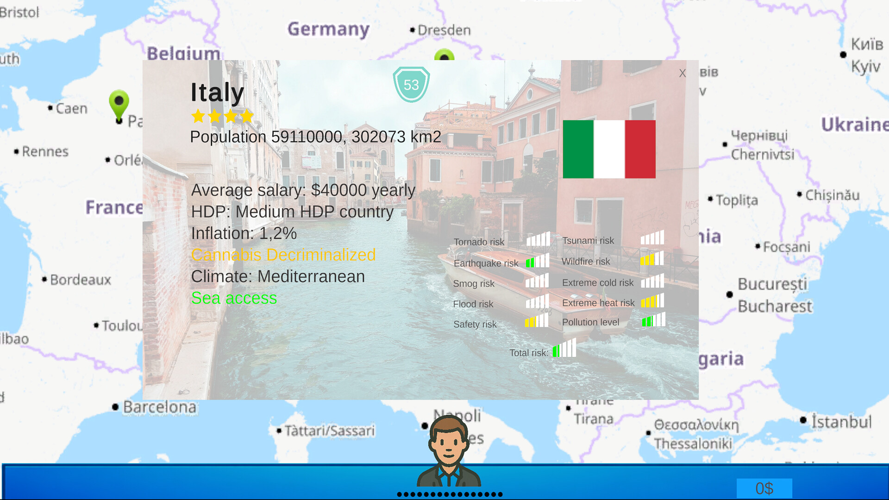Viewport: 889px width, 500px height.
Task: Click the Cannabis Decriminalized text
Action: (x=283, y=255)
